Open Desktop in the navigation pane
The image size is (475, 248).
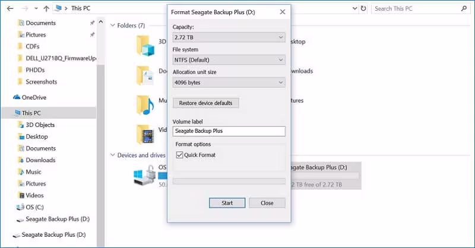(37, 136)
